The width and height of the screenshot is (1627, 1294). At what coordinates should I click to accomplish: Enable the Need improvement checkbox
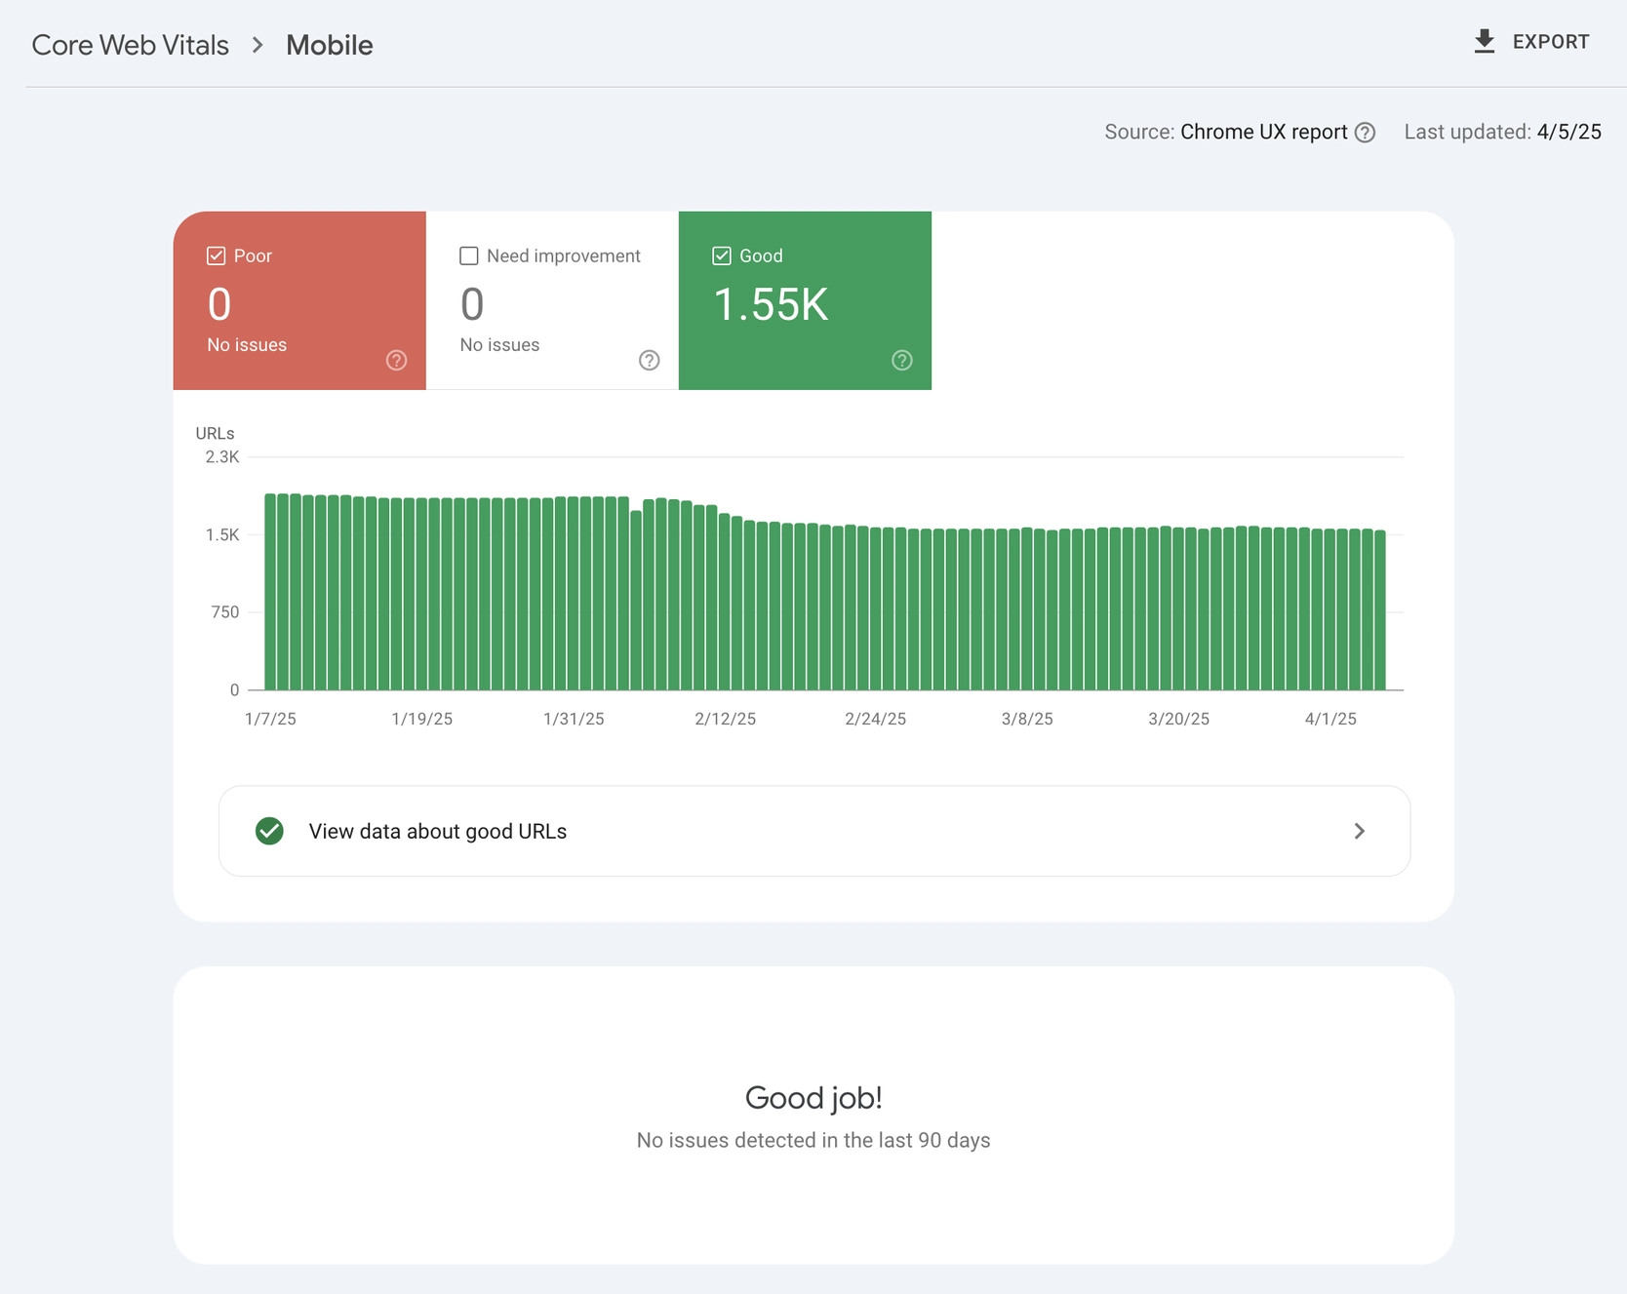pos(468,255)
